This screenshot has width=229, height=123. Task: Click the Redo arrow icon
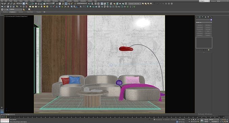5,4
